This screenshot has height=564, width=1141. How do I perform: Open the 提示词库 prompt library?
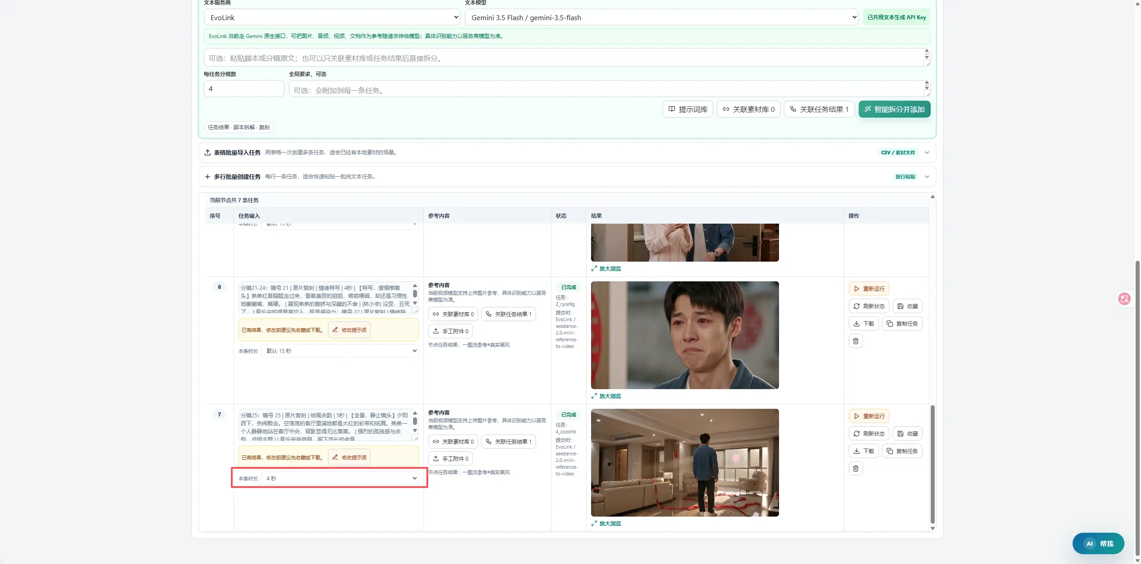[x=688, y=109]
